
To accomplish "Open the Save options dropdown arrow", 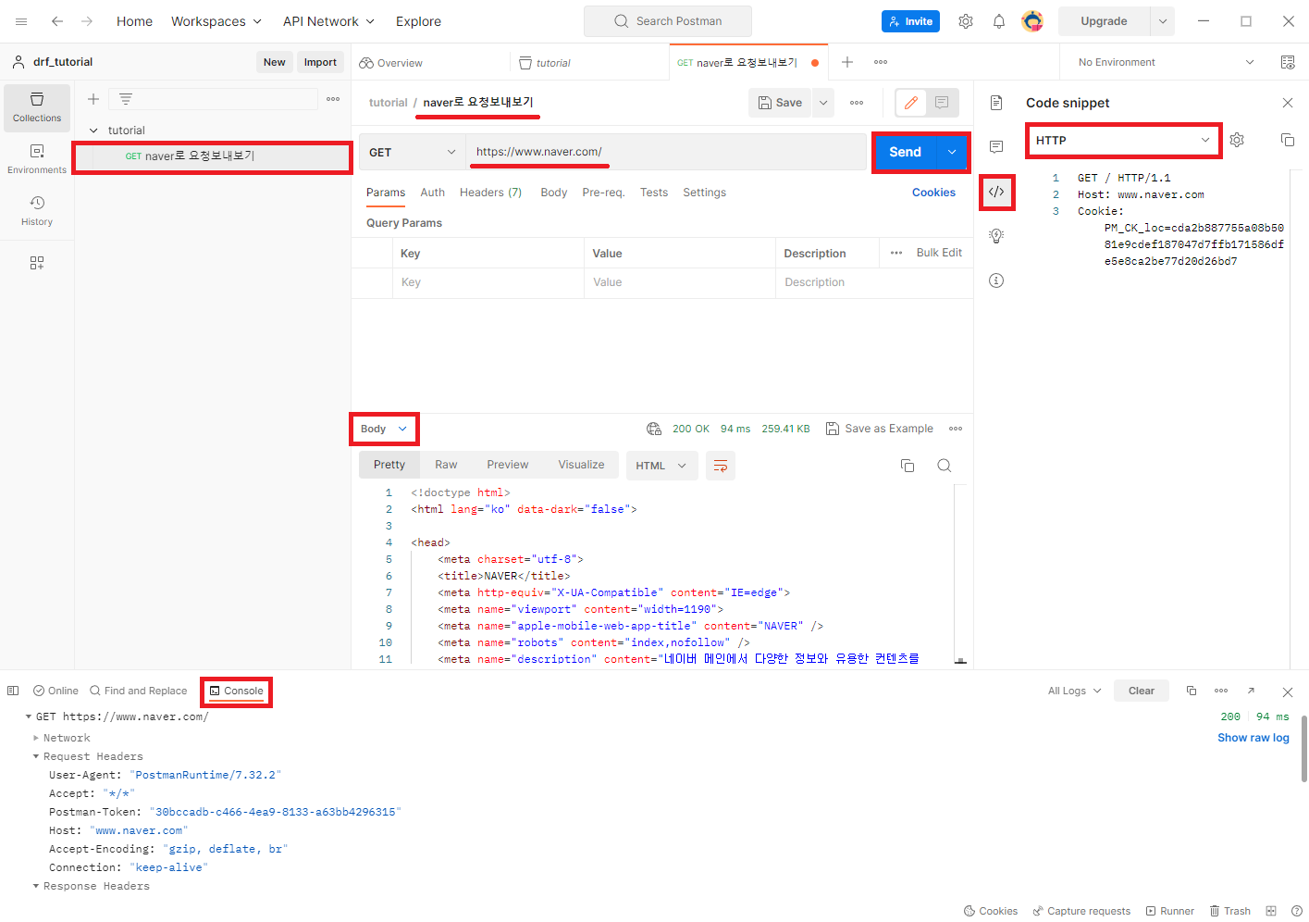I will (x=823, y=103).
